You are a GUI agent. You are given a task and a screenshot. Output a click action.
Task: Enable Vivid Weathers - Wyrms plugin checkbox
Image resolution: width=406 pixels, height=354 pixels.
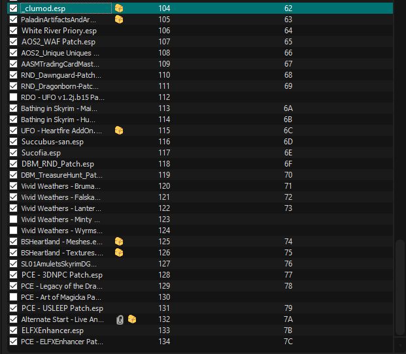(x=14, y=231)
